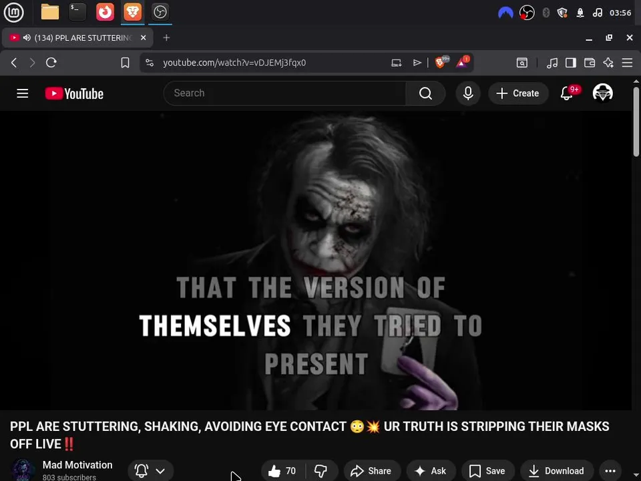
Task: Click the page vertical scrollbar
Action: click(x=636, y=121)
